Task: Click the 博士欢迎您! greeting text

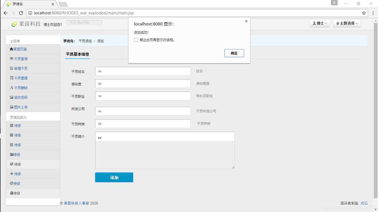Action: coord(53,25)
